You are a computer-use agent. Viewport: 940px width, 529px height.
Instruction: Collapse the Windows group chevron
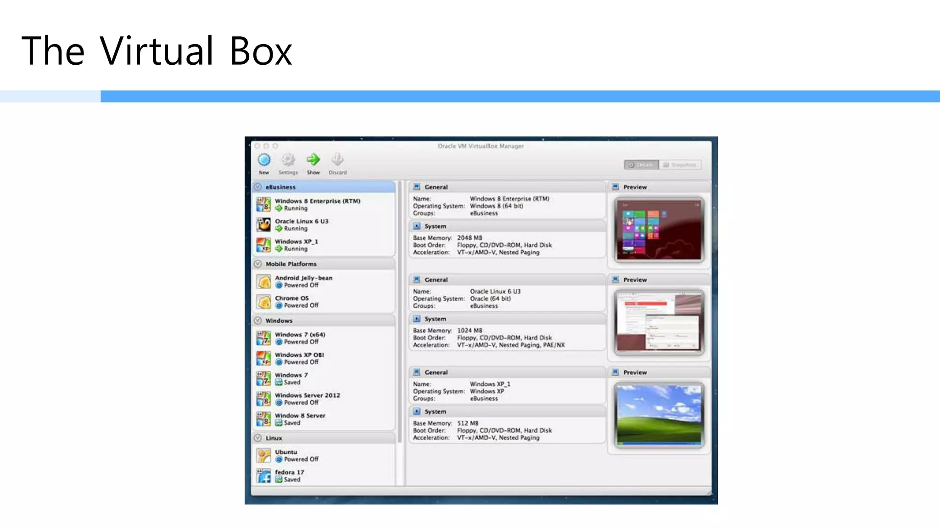coord(258,321)
